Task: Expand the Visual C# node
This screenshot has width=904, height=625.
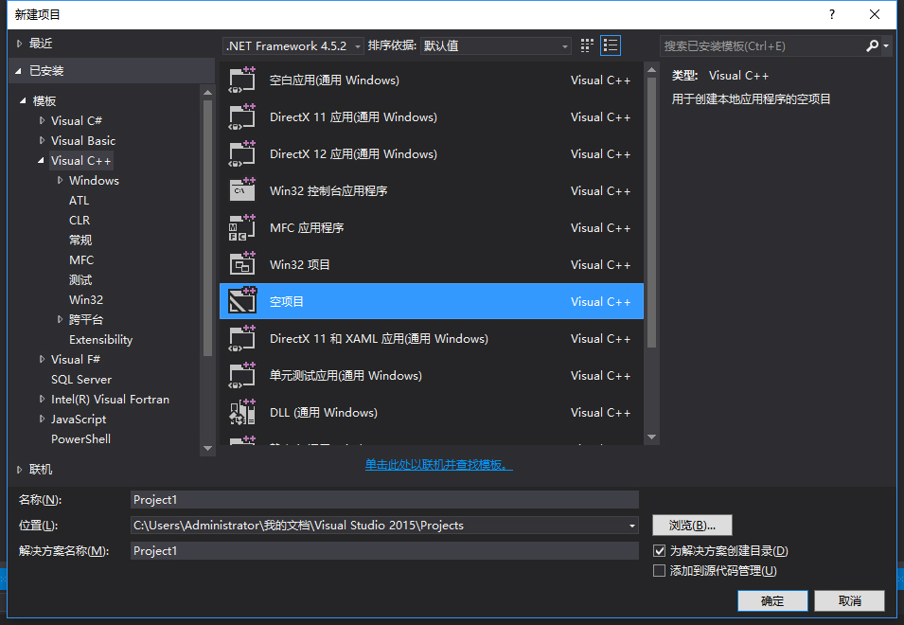Action: (42, 120)
